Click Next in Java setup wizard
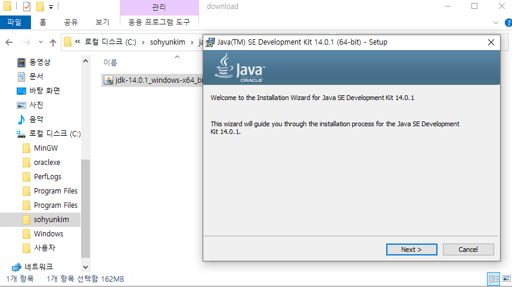The height and width of the screenshot is (287, 512). [411, 249]
